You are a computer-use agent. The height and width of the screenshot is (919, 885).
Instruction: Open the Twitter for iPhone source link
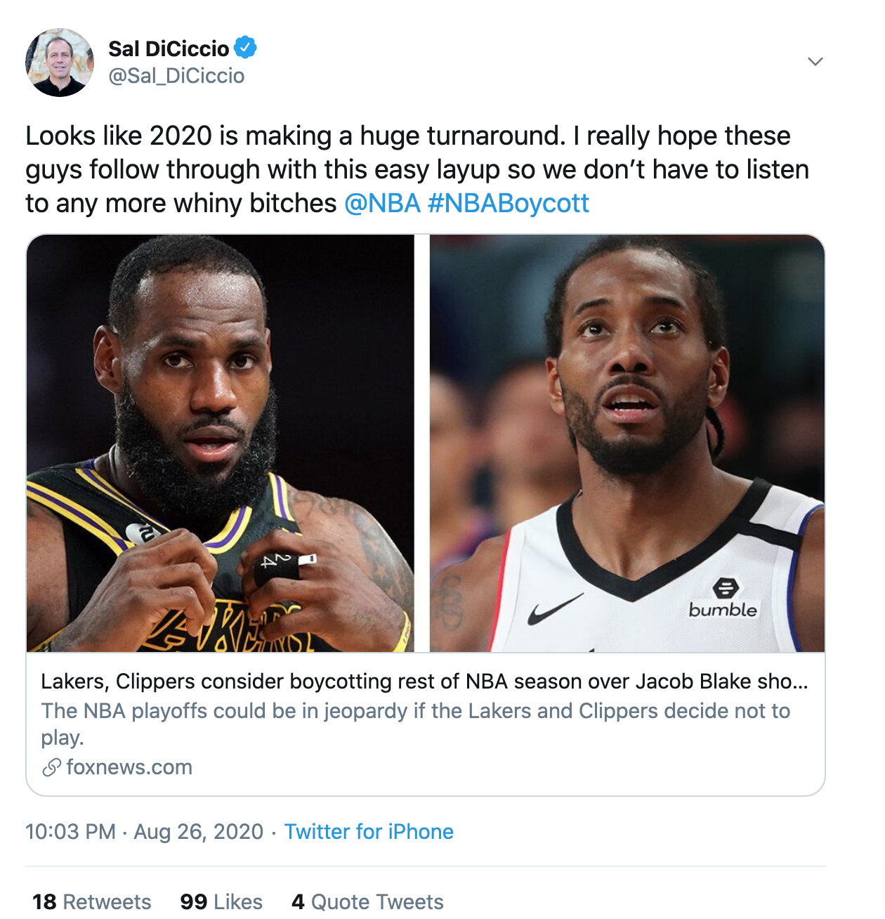point(369,832)
